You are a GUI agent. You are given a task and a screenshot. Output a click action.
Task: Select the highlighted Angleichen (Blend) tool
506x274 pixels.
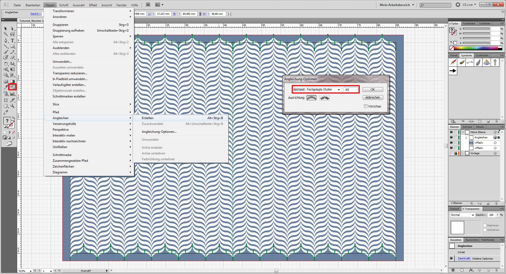click(12, 87)
